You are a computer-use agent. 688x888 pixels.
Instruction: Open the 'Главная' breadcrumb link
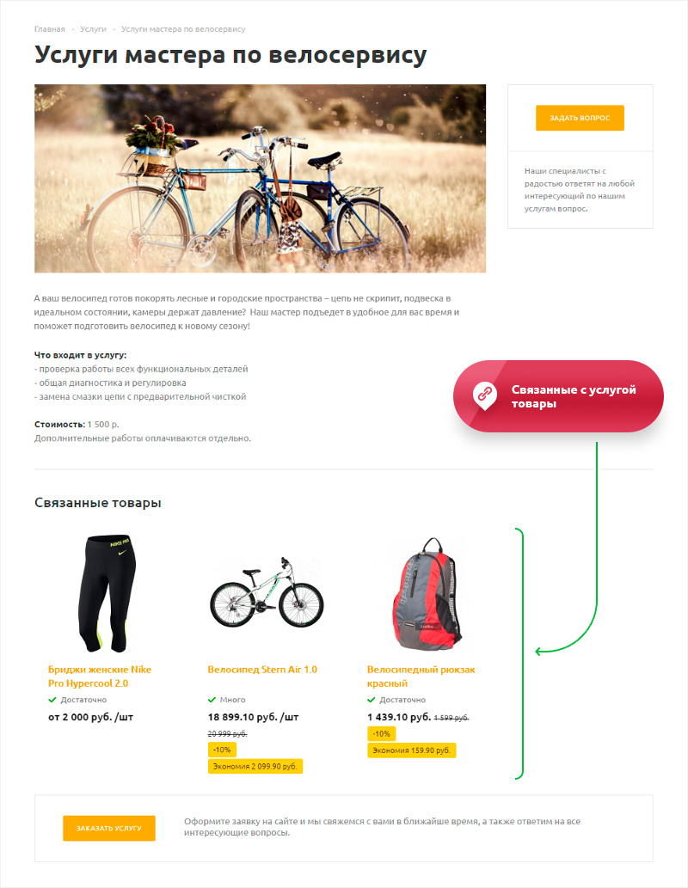[49, 29]
